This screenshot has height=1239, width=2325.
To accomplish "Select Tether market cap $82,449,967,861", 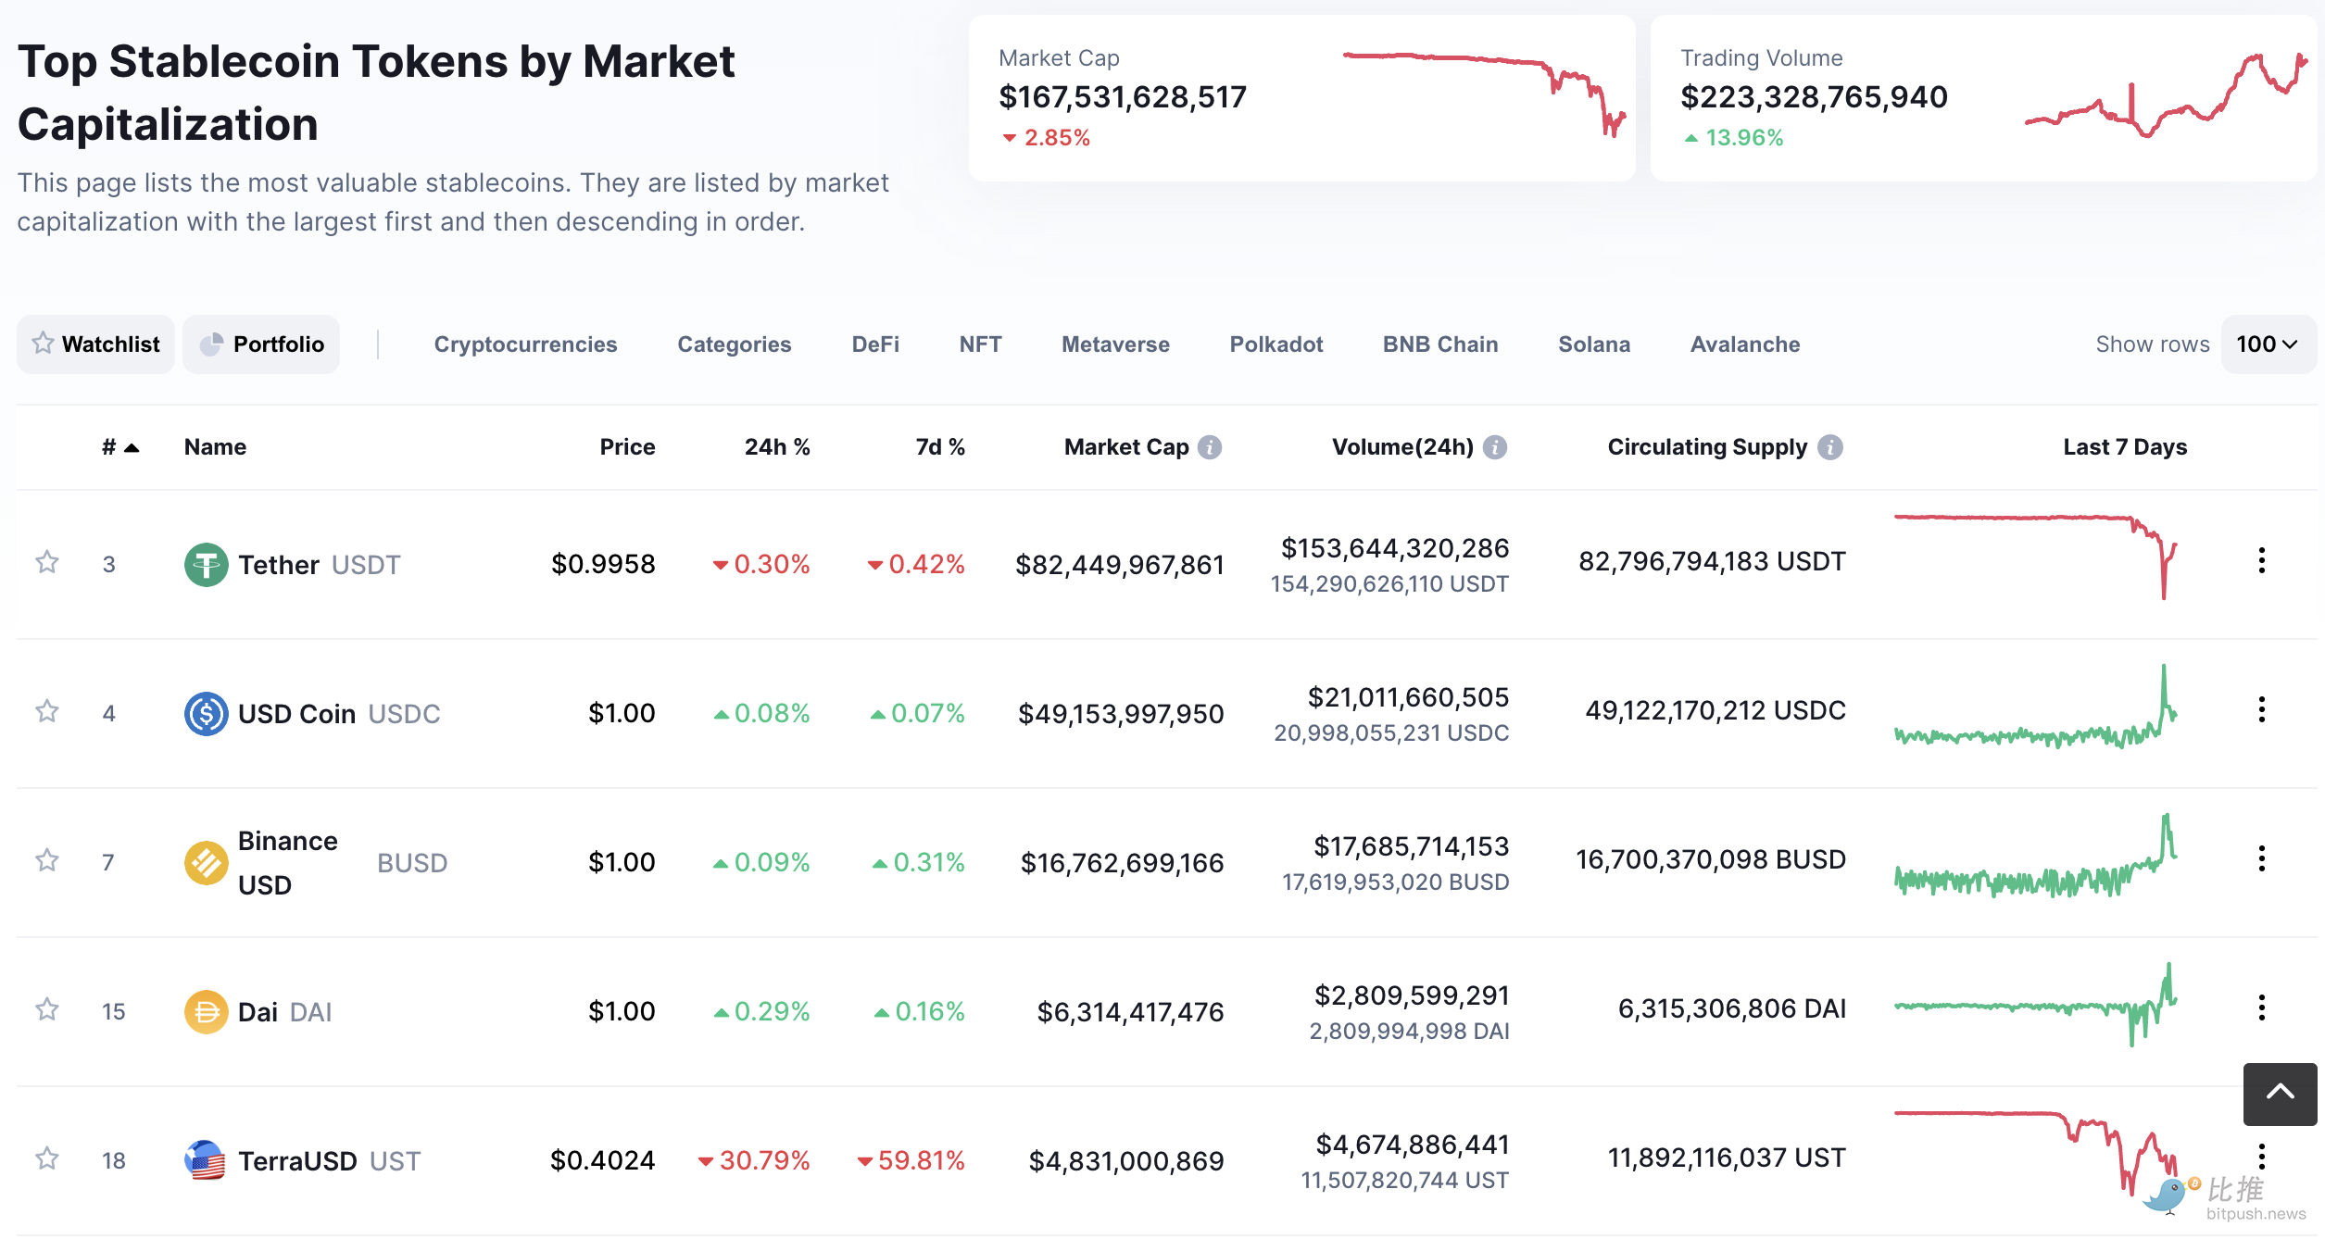I will [1119, 565].
